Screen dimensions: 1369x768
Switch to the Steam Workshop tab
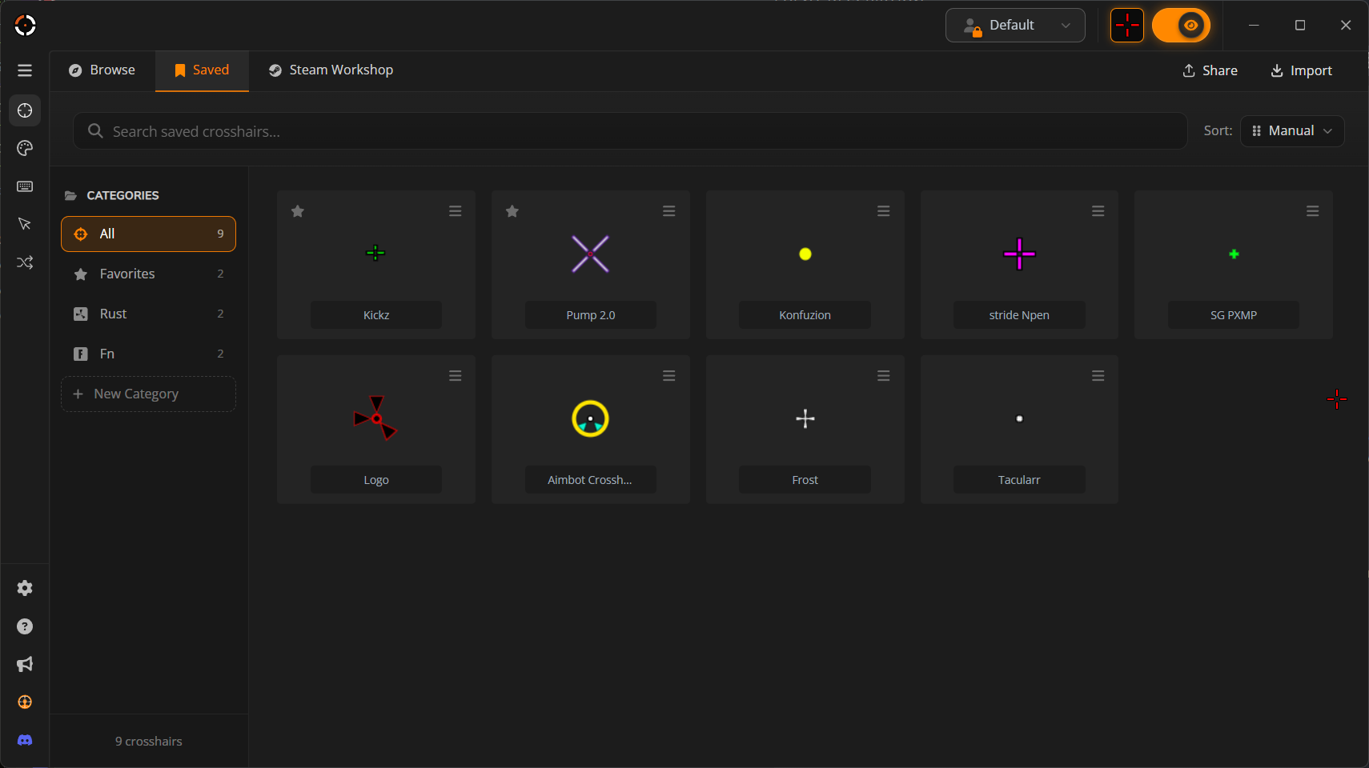pos(331,70)
